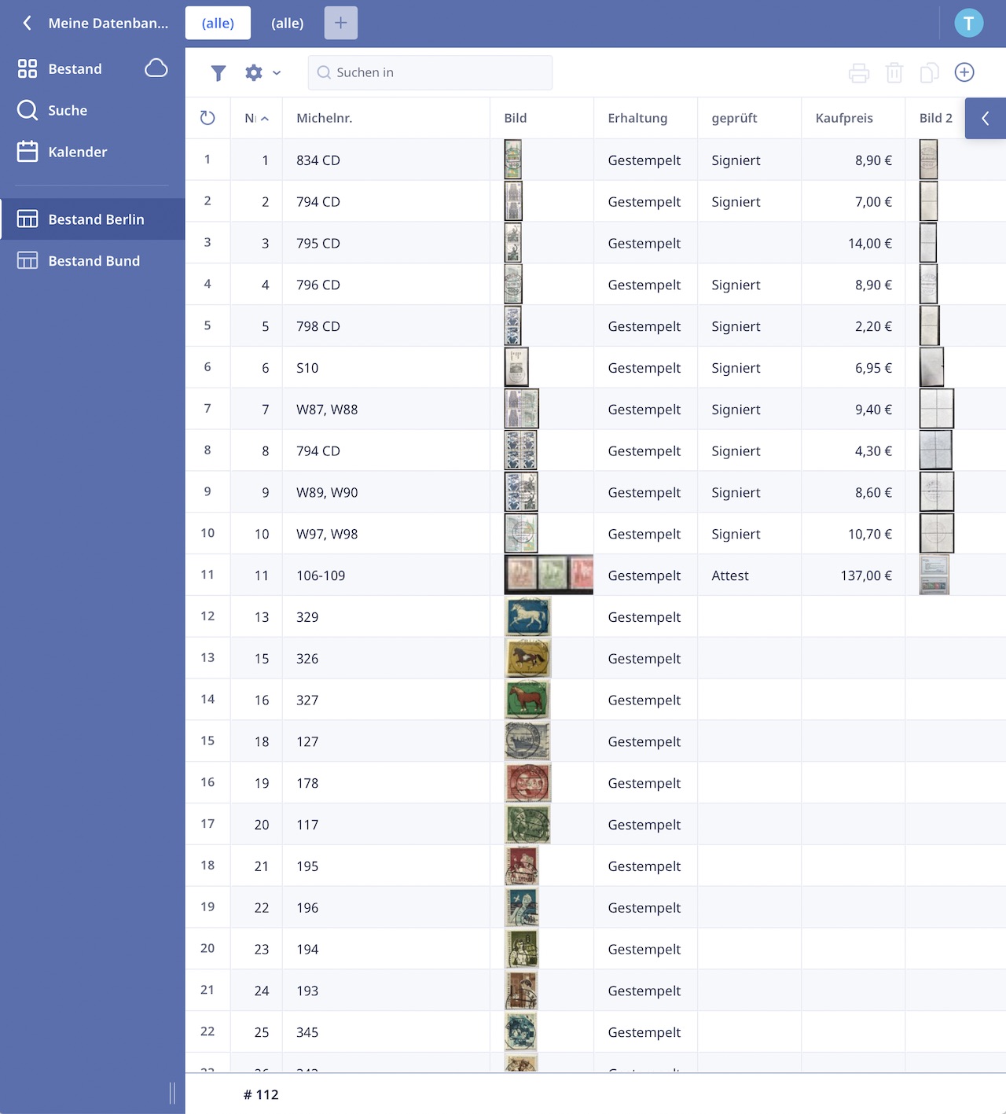Go back using Meine Datenbank arrow

click(x=28, y=24)
